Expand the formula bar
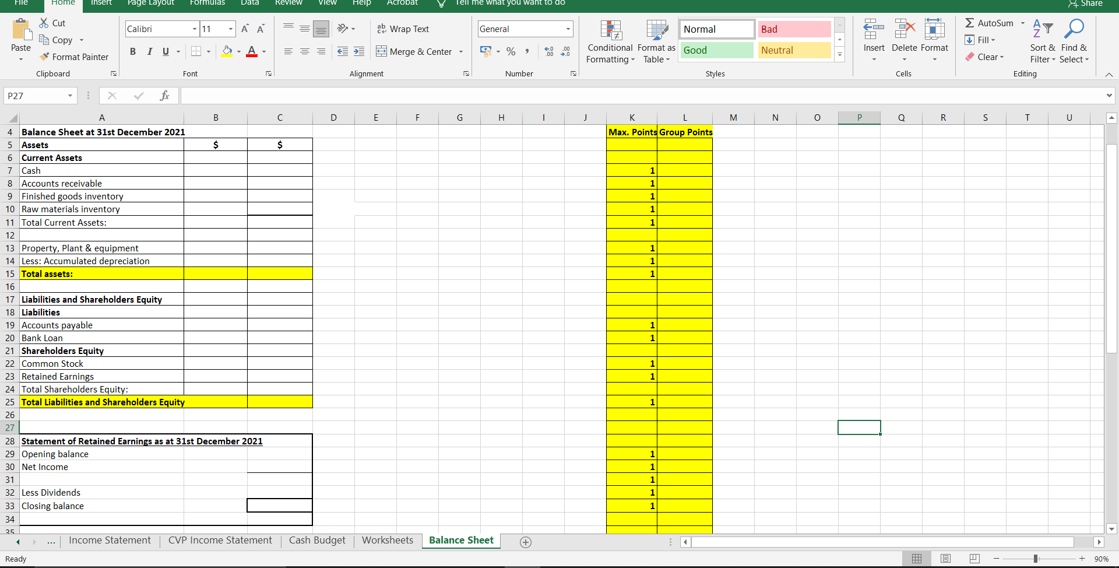 tap(1109, 96)
